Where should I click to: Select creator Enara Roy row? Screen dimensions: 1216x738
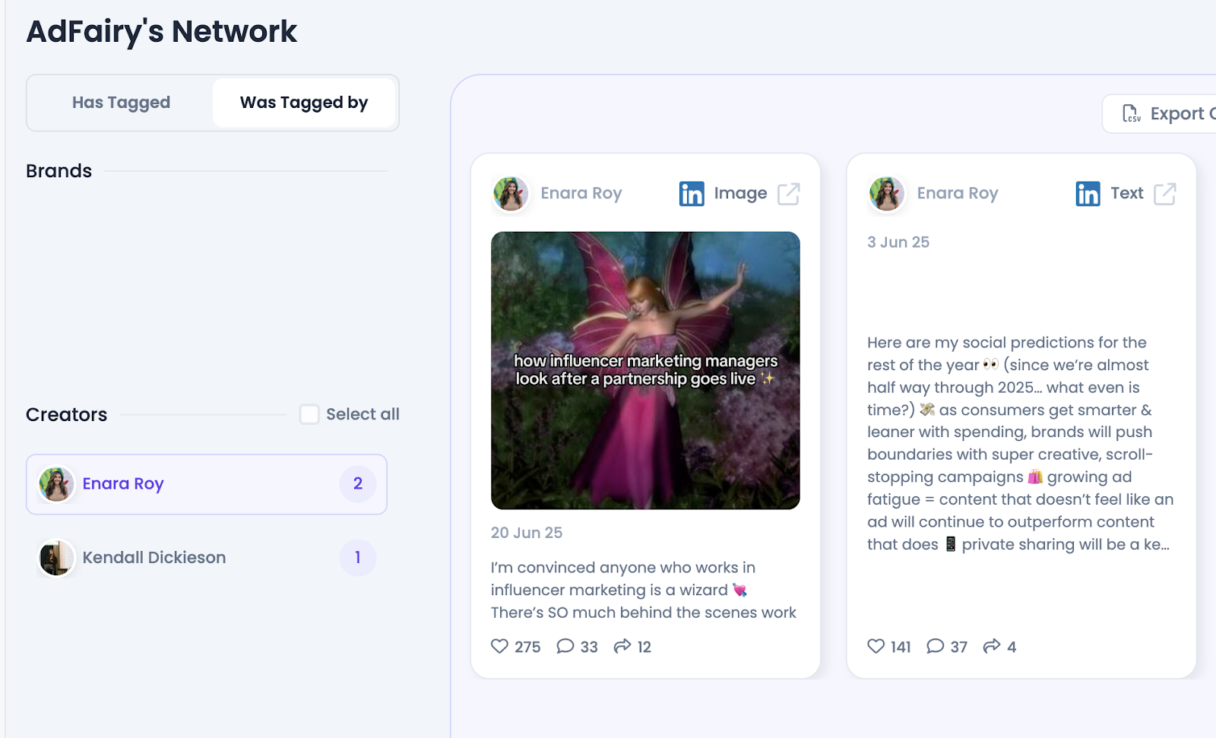pyautogui.click(x=207, y=484)
